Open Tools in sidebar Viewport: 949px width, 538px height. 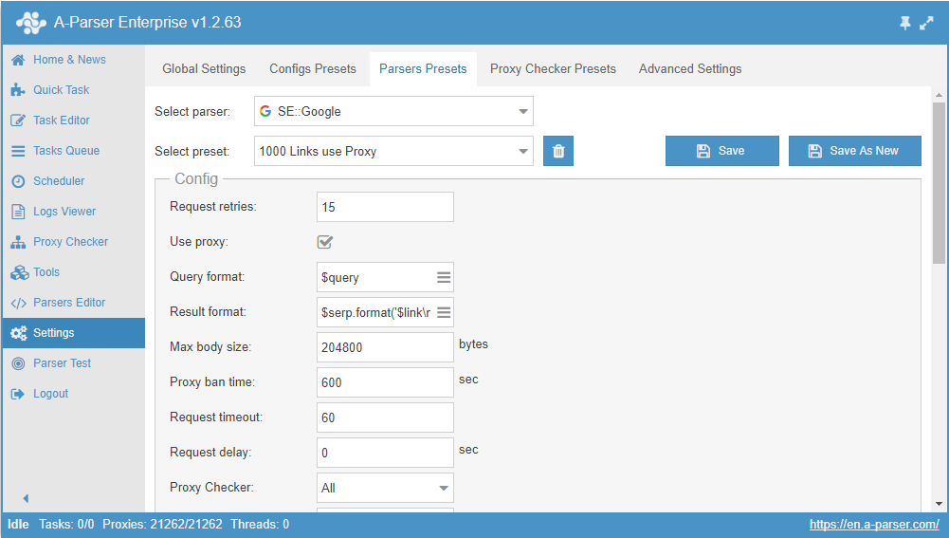click(73, 271)
